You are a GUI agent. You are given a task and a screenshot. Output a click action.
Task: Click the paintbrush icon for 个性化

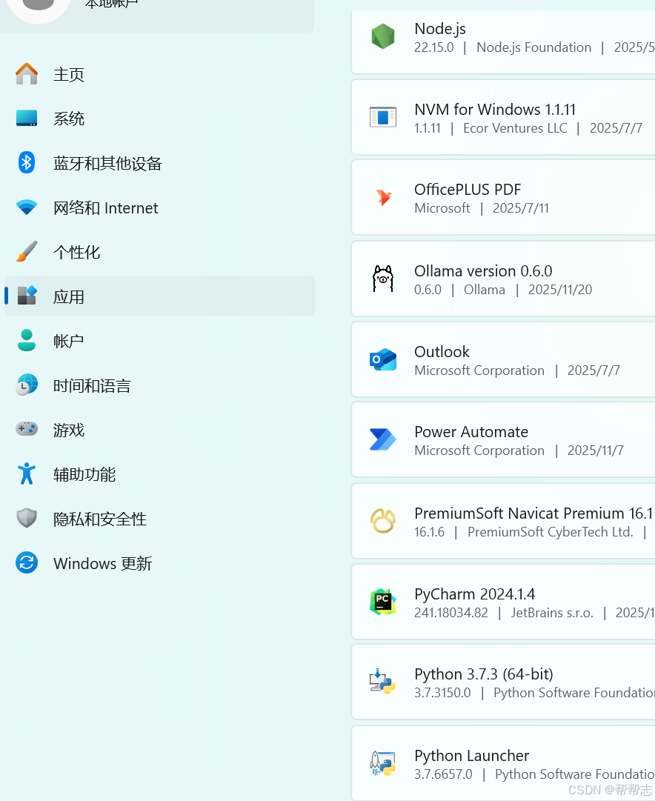(27, 251)
